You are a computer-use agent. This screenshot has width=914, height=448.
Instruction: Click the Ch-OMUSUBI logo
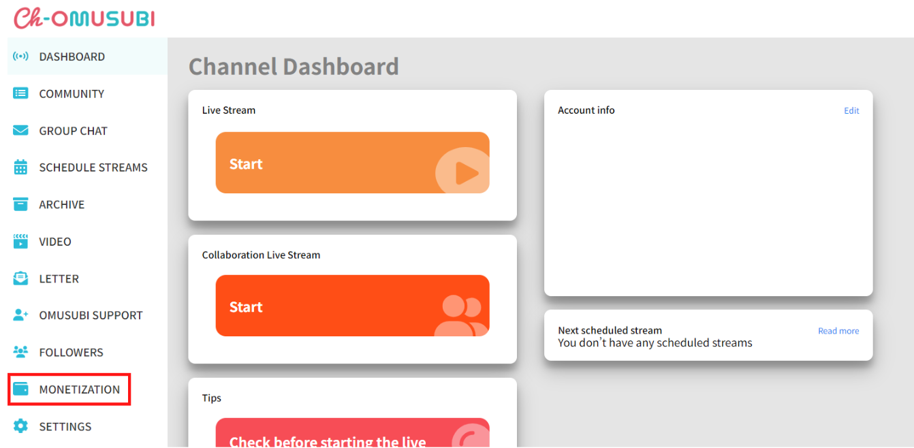(84, 18)
